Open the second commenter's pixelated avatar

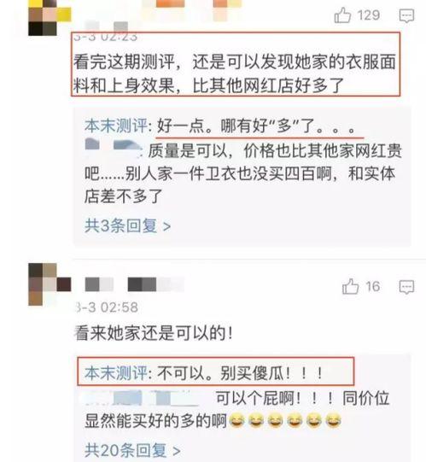[x=50, y=284]
